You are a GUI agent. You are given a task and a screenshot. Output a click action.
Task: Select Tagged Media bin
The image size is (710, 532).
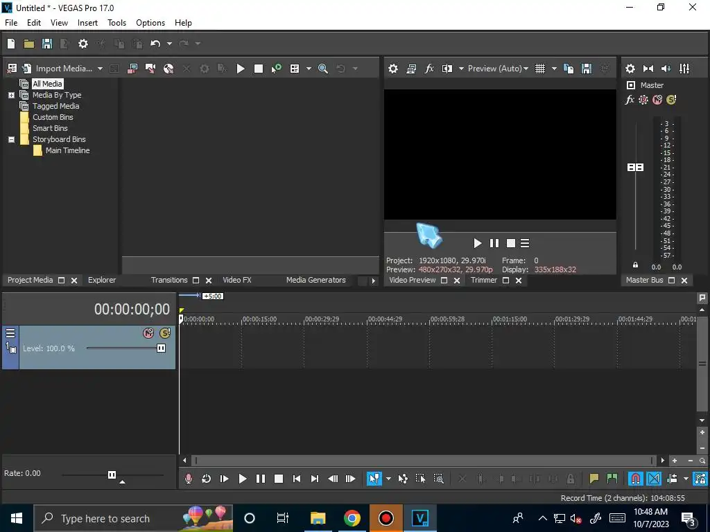(55, 106)
